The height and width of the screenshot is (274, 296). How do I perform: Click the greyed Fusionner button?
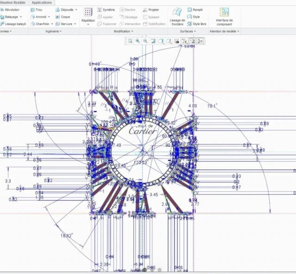pos(107,24)
